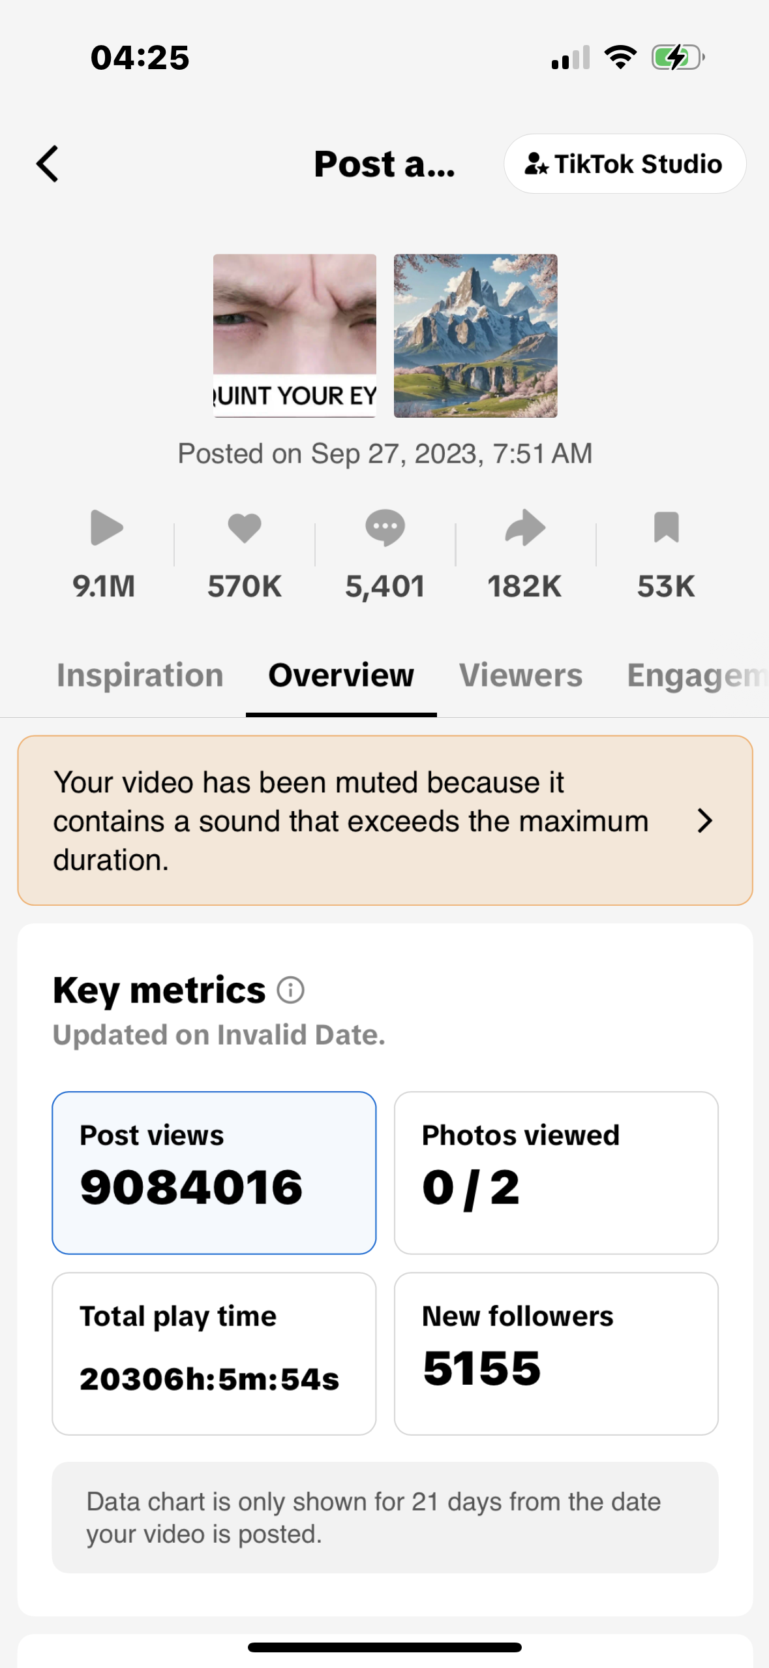Image resolution: width=769 pixels, height=1668 pixels.
Task: Tap the bookmark saves icon
Action: tap(666, 527)
